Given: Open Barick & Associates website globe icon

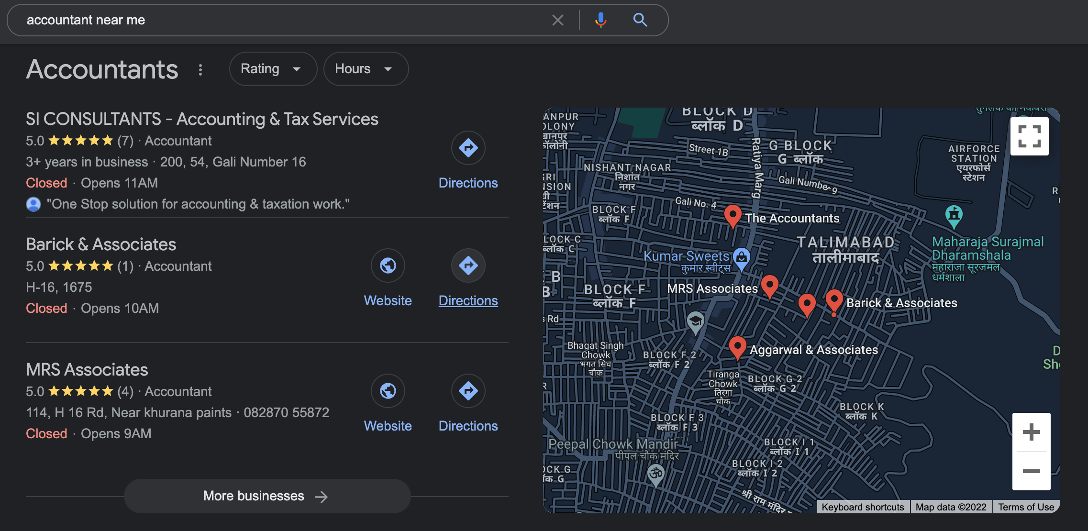Looking at the screenshot, I should [388, 265].
